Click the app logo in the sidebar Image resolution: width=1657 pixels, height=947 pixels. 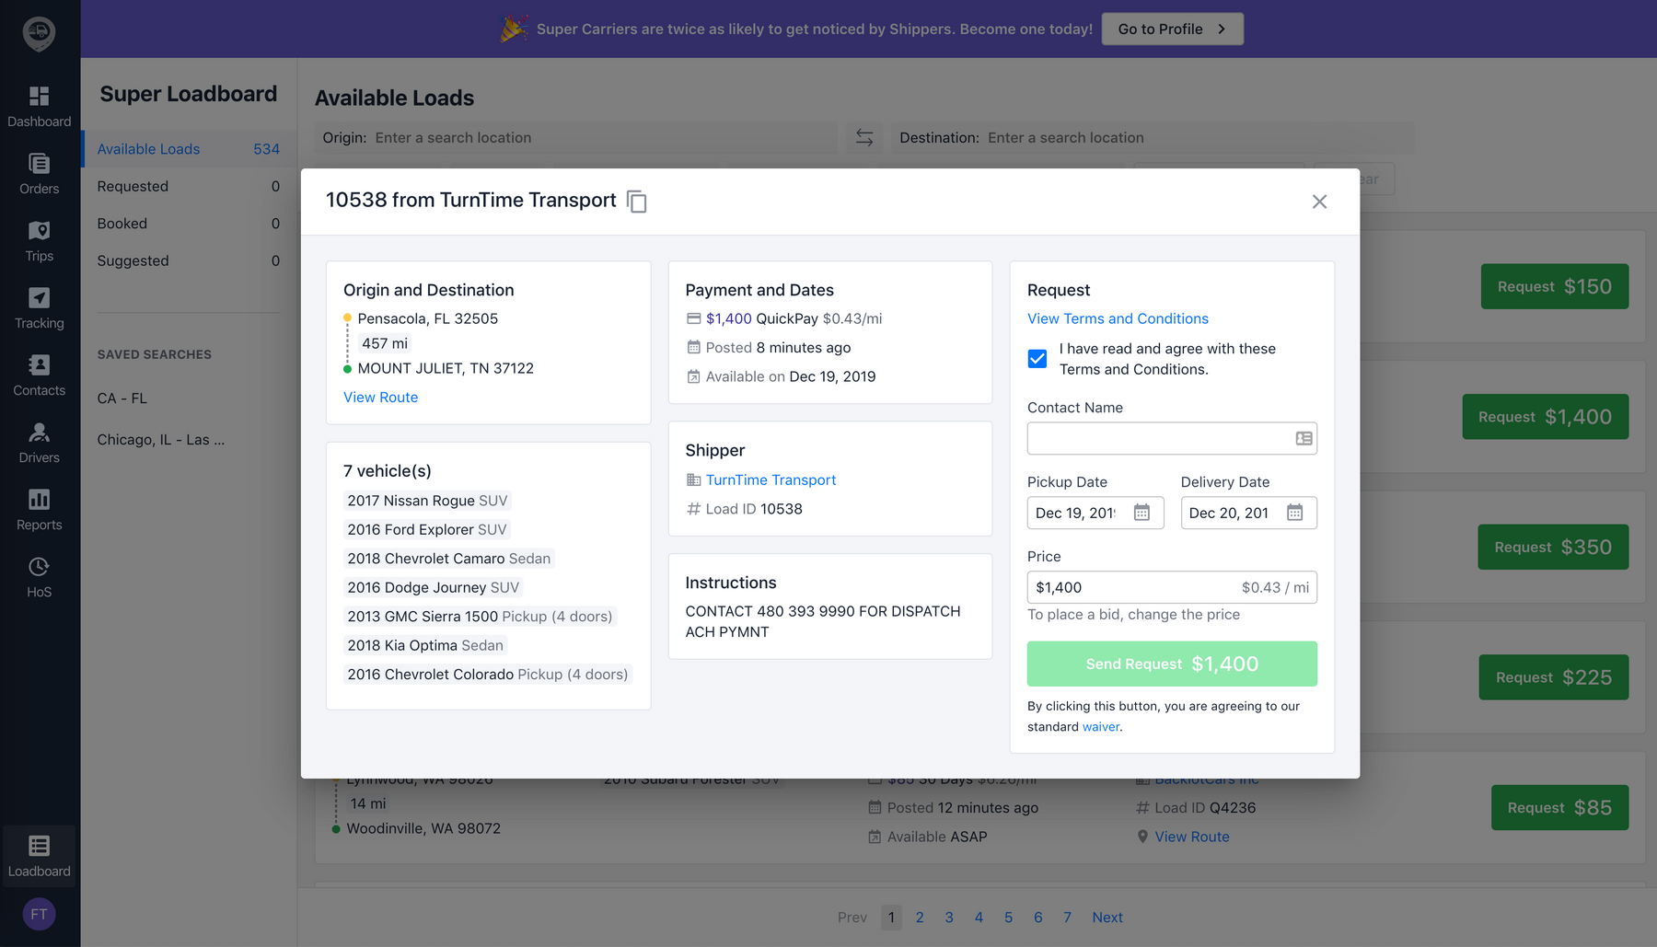point(39,34)
